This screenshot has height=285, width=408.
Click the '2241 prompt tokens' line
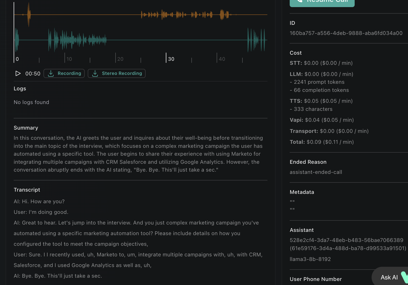[317, 82]
